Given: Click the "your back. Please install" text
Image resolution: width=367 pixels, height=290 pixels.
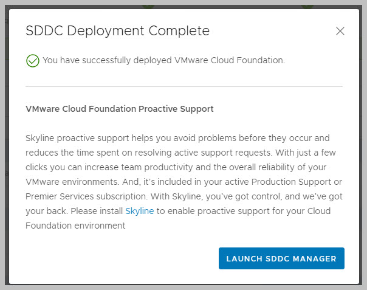Looking at the screenshot, I should pos(74,211).
